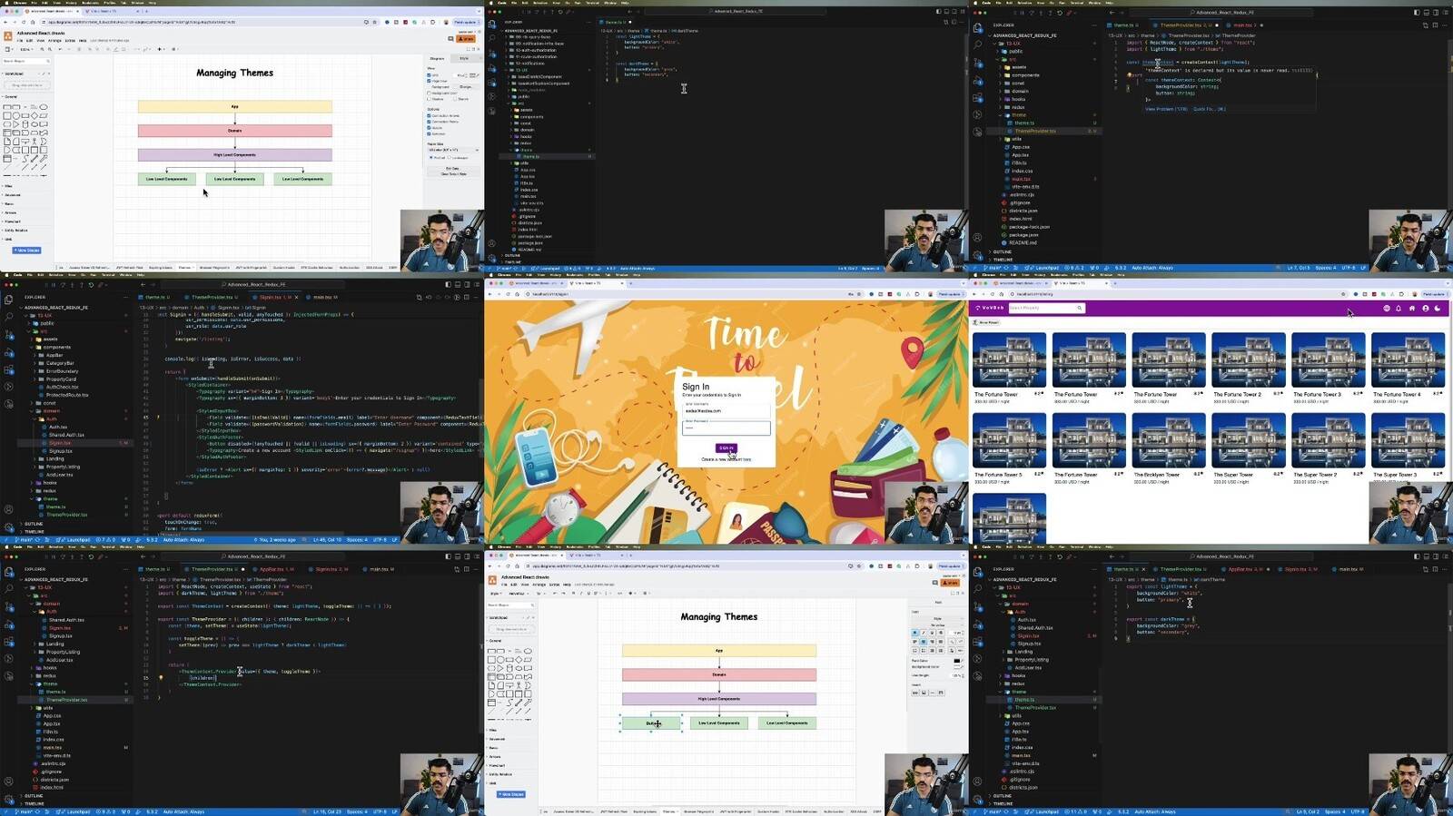Open Manage gear in toggleTheme editor's activity bar
This screenshot has width=1453, height=816.
8,798
